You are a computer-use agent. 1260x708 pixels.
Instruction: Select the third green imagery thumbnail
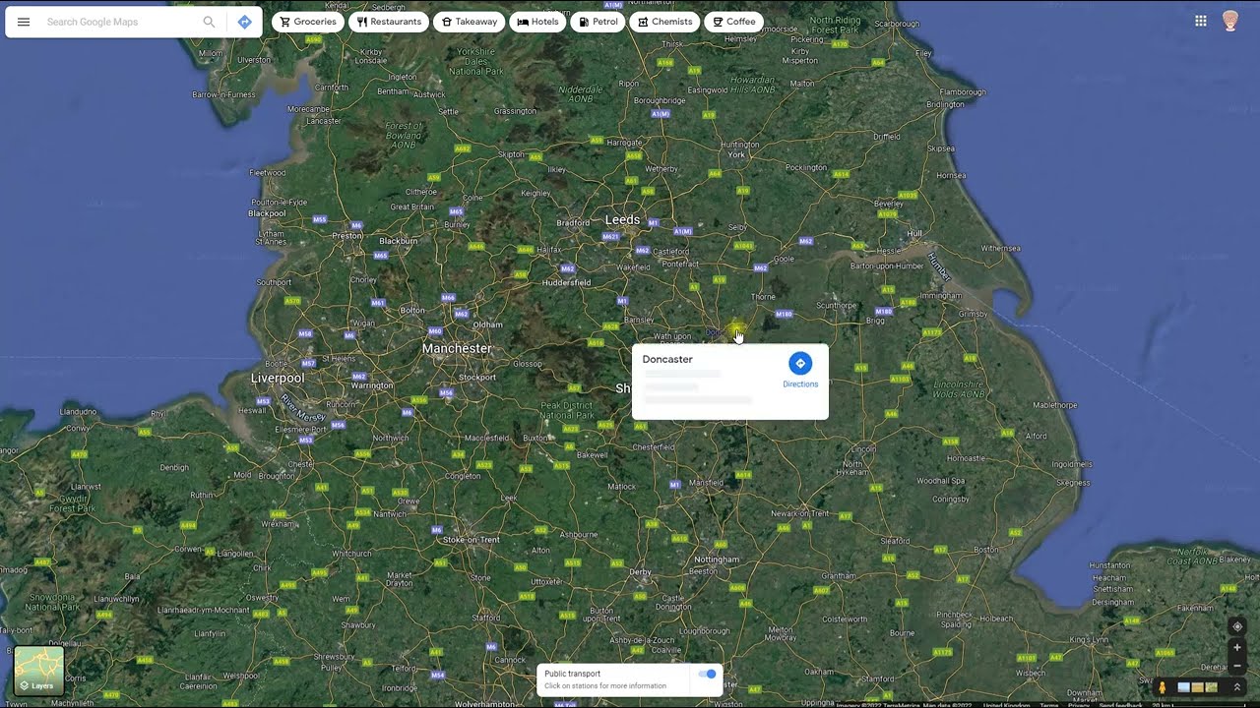point(1212,687)
